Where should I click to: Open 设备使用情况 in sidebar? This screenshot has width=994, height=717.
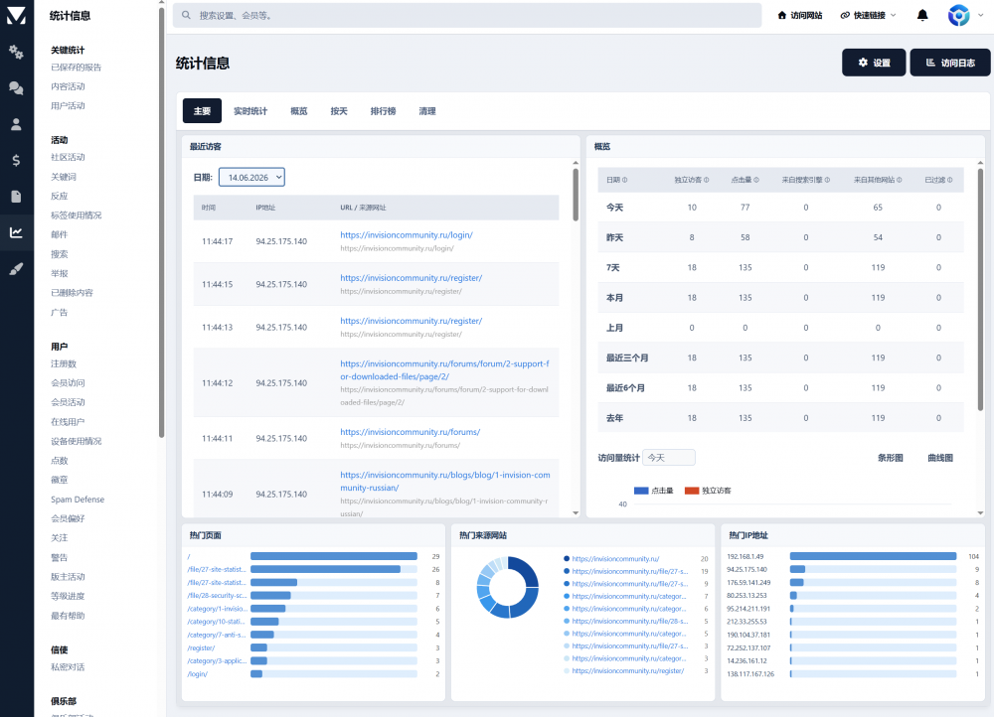pos(77,441)
